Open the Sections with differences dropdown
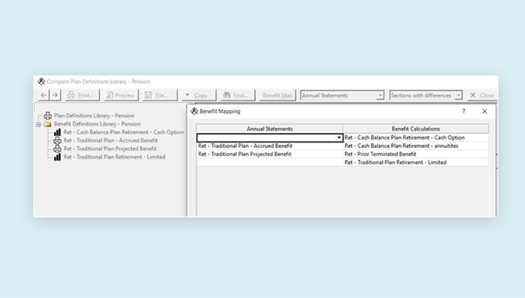 [426, 95]
